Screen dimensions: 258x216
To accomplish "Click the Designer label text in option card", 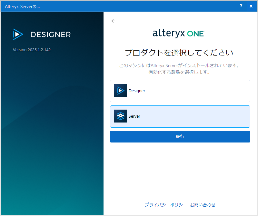I will pyautogui.click(x=137, y=91).
